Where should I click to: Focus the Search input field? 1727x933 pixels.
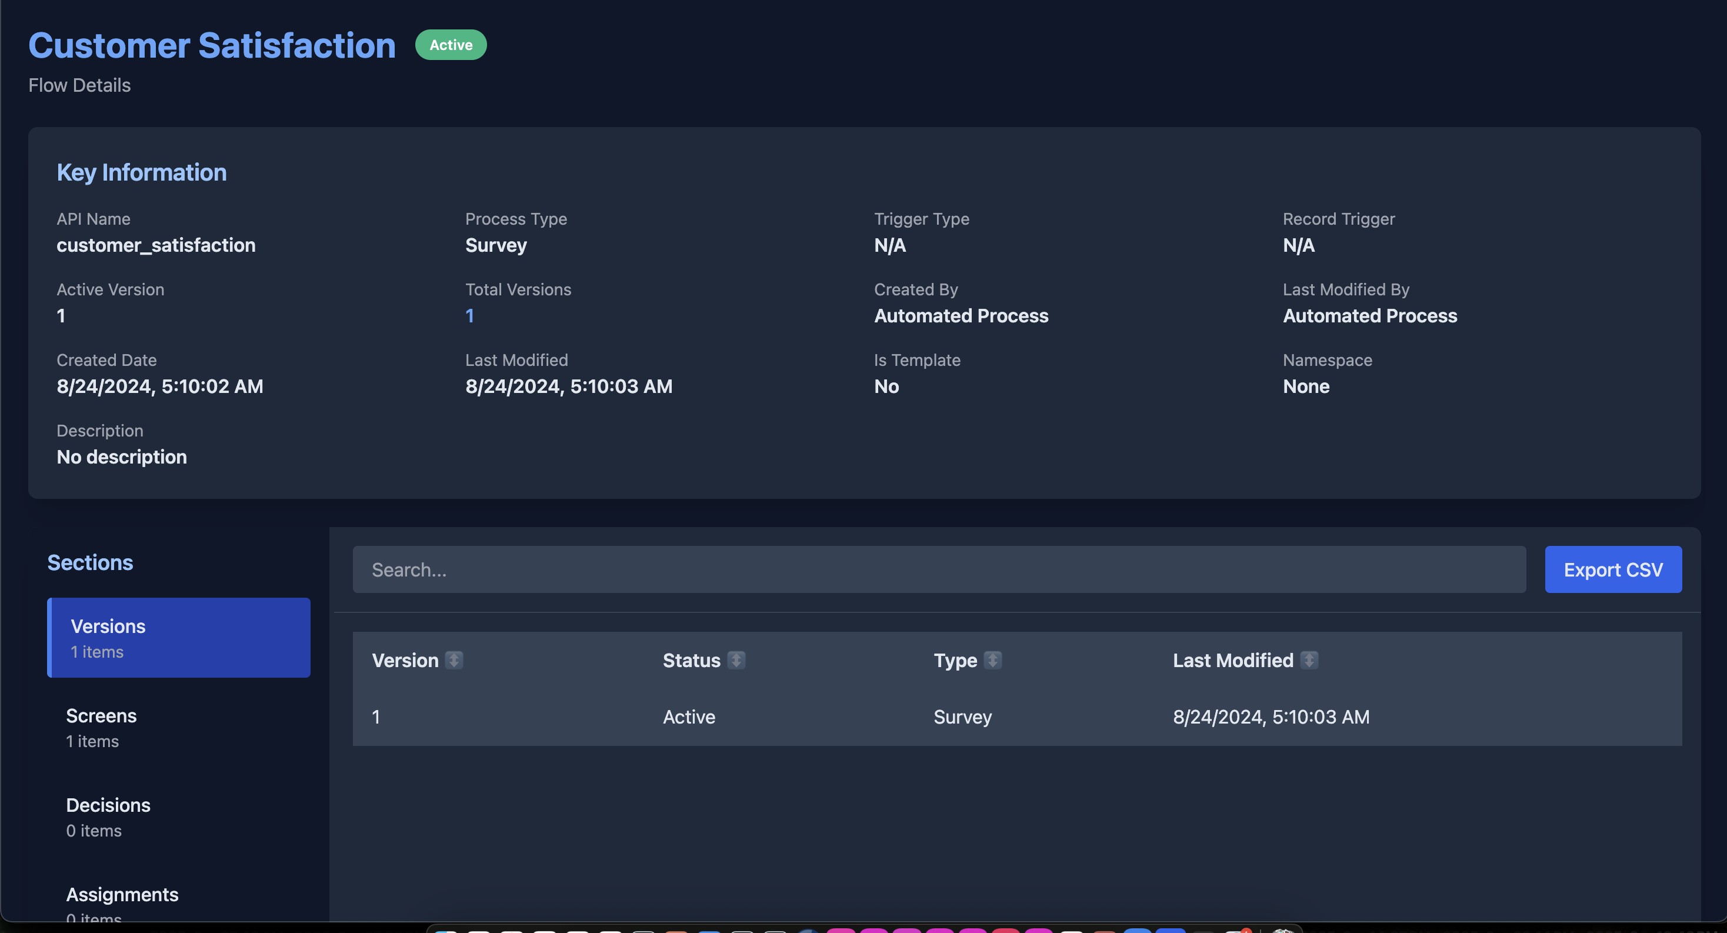(939, 569)
